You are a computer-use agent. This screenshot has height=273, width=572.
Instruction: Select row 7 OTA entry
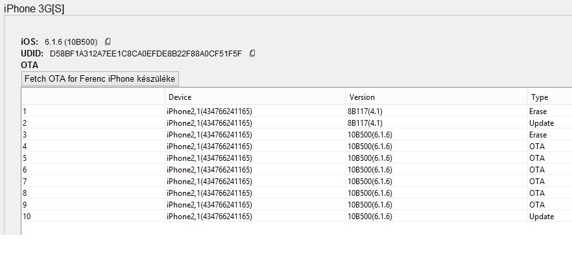tap(296, 182)
